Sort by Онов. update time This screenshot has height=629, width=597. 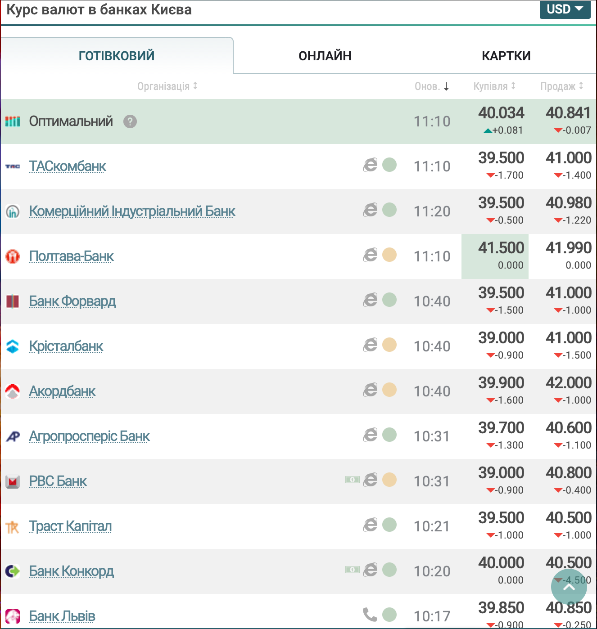pos(431,86)
